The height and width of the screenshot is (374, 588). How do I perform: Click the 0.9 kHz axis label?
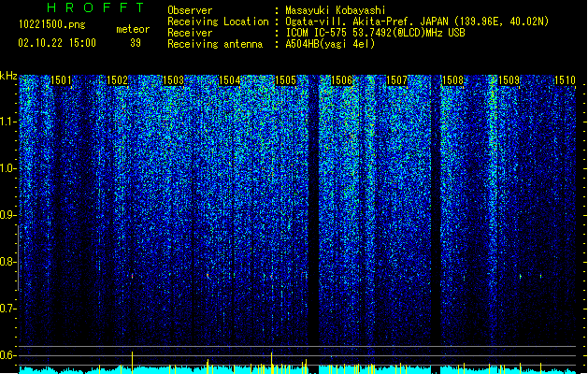pos(7,215)
